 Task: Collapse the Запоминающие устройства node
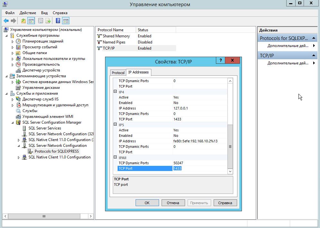tap(6, 76)
